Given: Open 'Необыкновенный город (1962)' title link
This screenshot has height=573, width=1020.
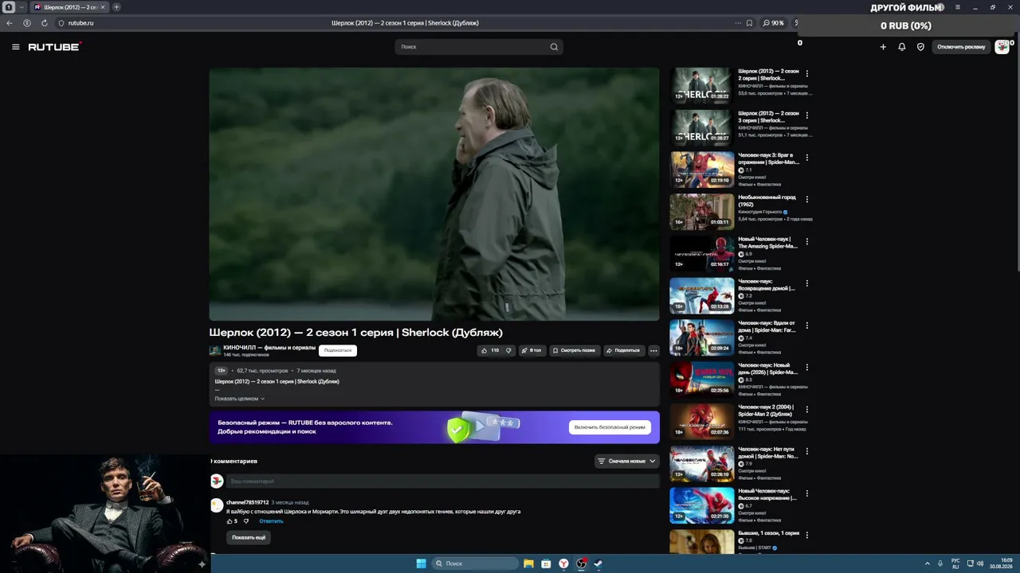Looking at the screenshot, I should (x=767, y=201).
